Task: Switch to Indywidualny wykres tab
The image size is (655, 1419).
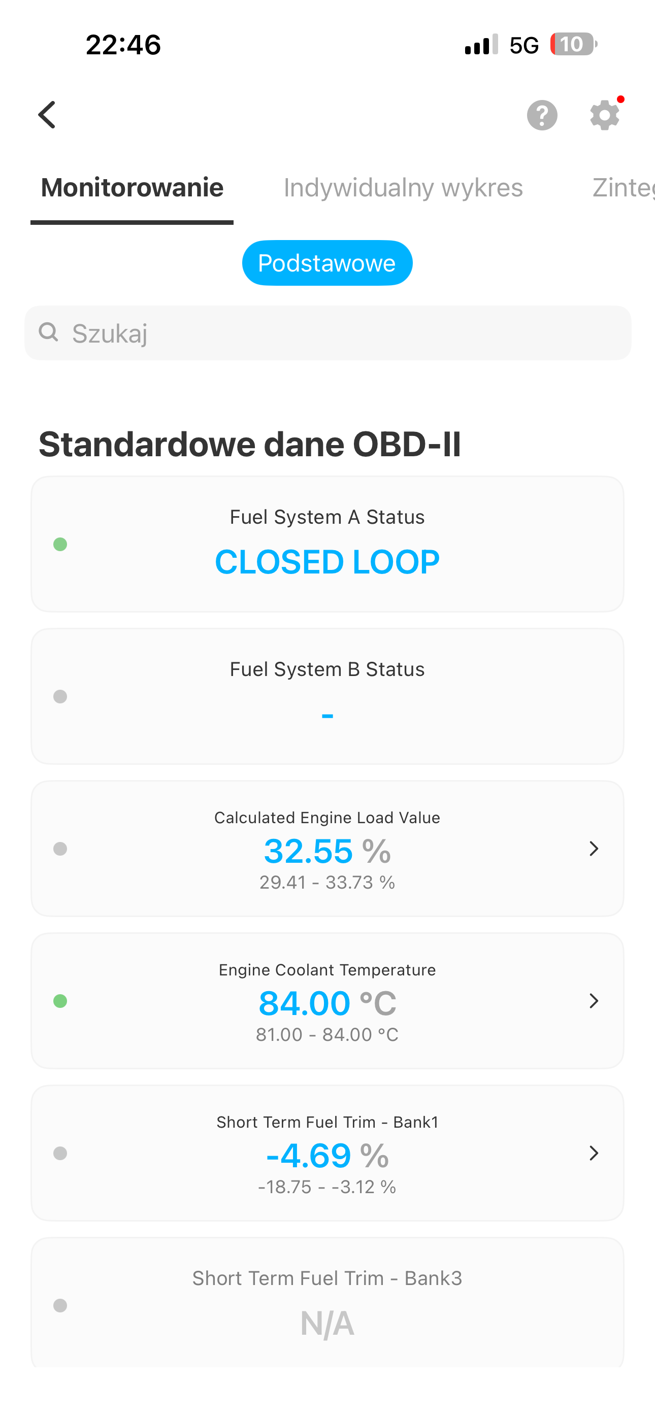Action: [403, 188]
